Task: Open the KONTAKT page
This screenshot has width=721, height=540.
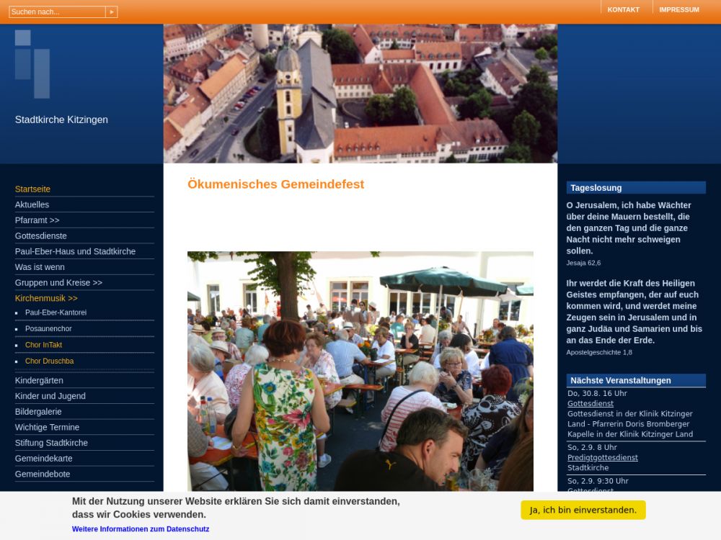Action: pyautogui.click(x=623, y=10)
